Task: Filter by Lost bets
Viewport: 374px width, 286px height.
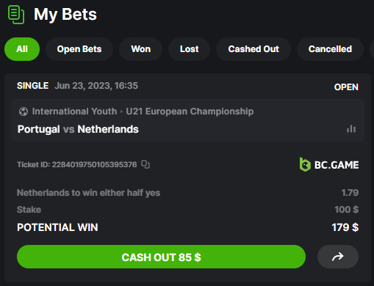Action: 189,49
